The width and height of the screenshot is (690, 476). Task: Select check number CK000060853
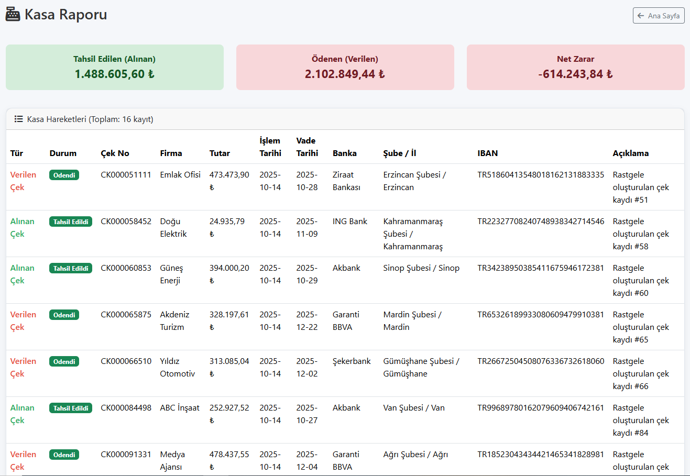point(126,268)
